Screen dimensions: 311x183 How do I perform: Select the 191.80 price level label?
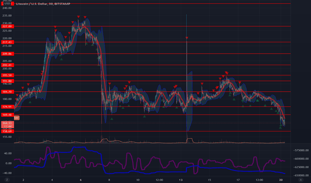(x=7, y=81)
